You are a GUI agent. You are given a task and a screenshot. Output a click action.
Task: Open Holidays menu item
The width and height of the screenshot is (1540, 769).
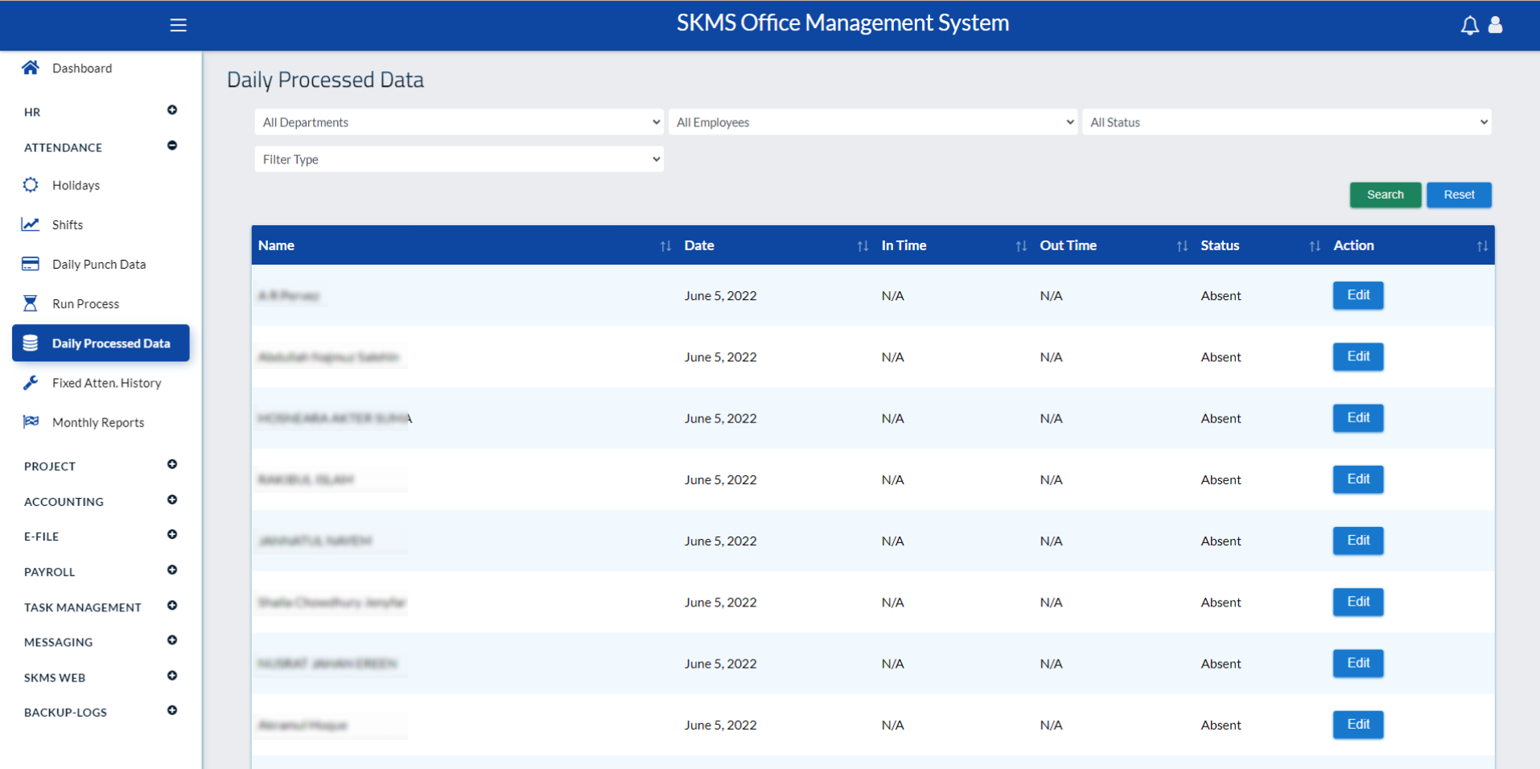[x=76, y=185]
